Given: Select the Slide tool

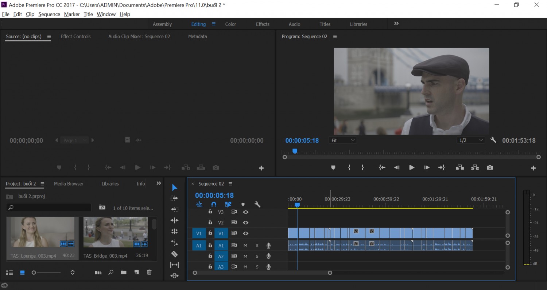Looking at the screenshot, I should pos(175,276).
